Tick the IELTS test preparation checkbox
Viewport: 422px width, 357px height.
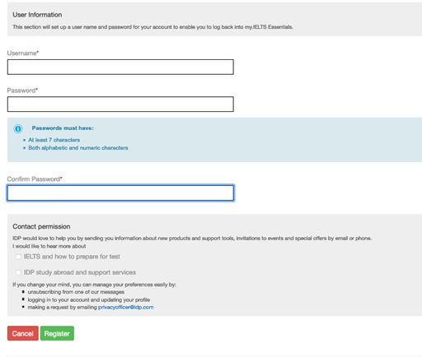point(18,257)
